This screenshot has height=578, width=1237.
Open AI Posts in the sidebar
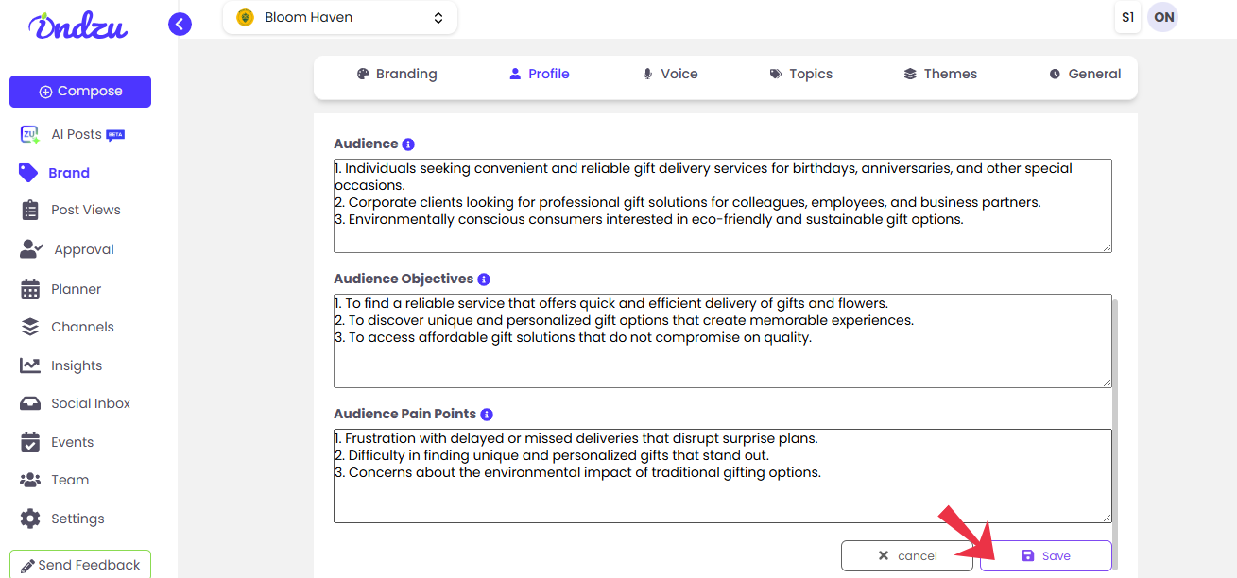(77, 135)
